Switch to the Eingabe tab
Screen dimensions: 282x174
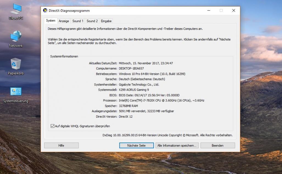pos(106,21)
